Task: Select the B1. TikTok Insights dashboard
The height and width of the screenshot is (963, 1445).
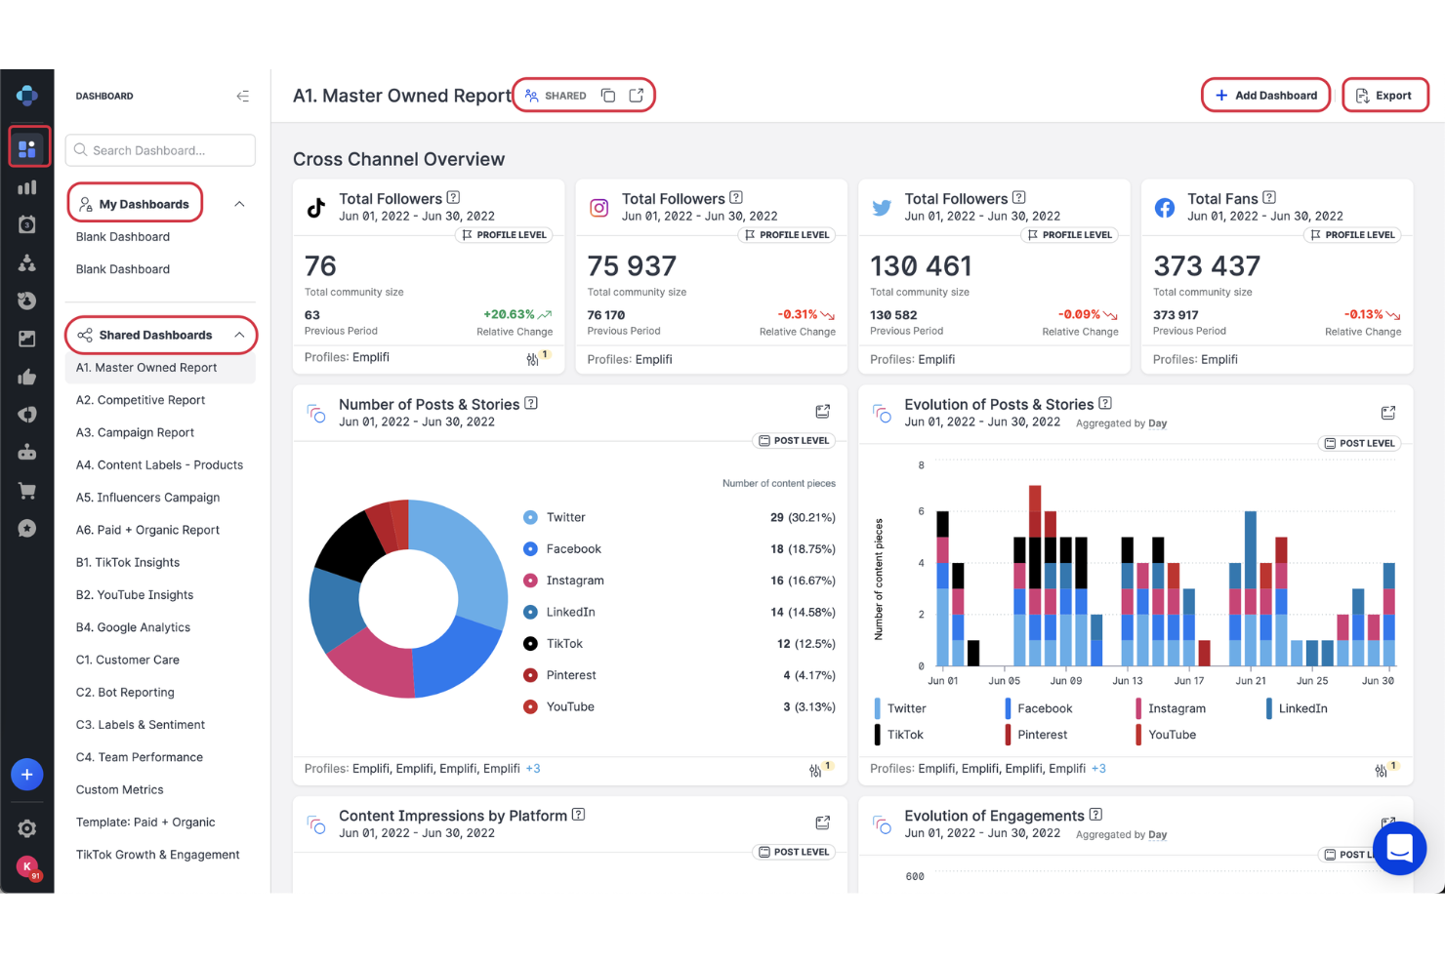Action: point(128,562)
